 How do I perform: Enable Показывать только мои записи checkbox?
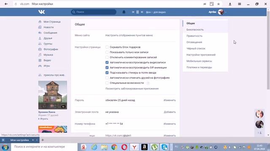[107, 52]
